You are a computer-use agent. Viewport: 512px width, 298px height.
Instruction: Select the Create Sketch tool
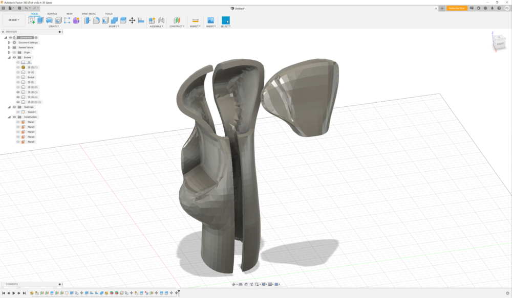[32, 20]
